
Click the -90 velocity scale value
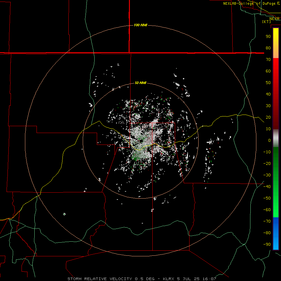pyautogui.click(x=267, y=244)
